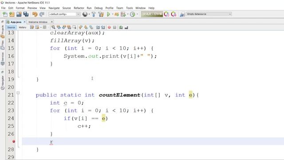Close the Welcome Window tab

click(x=52, y=22)
